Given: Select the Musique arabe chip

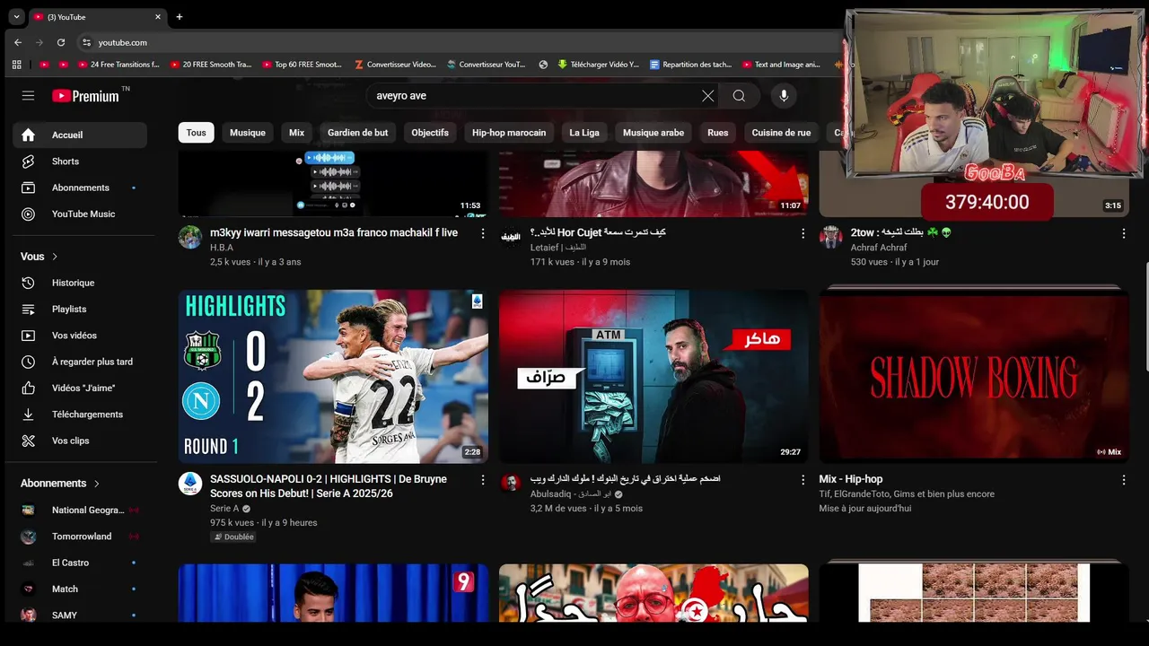Looking at the screenshot, I should [x=653, y=133].
